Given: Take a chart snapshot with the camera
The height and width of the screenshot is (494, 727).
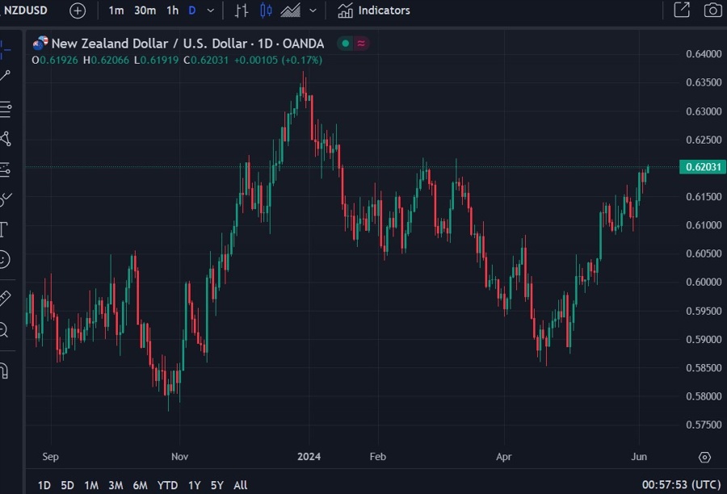Looking at the screenshot, I should point(712,10).
